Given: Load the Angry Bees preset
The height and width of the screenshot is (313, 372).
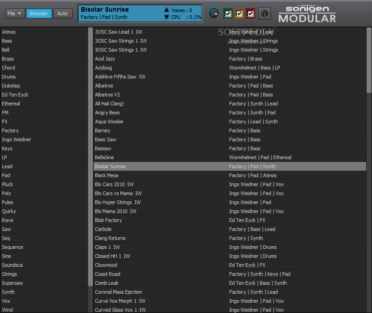Looking at the screenshot, I should pyautogui.click(x=230, y=113).
